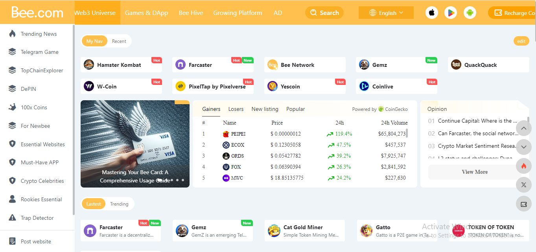
Task: Click the Telegram Game stack icon
Action: point(12,52)
